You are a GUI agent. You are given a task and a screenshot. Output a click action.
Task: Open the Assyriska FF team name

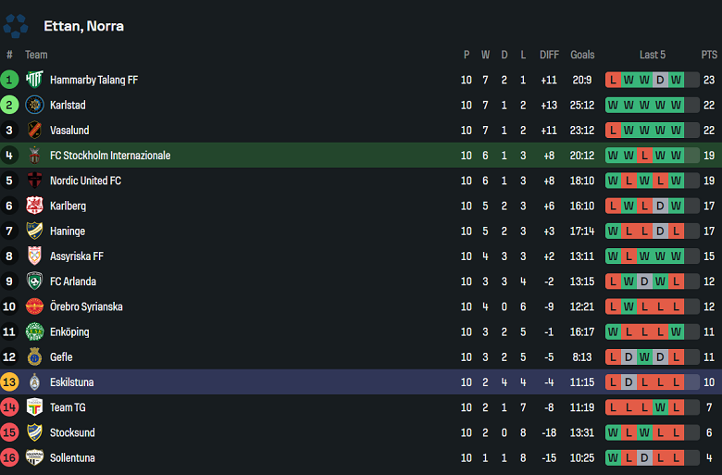tap(77, 256)
